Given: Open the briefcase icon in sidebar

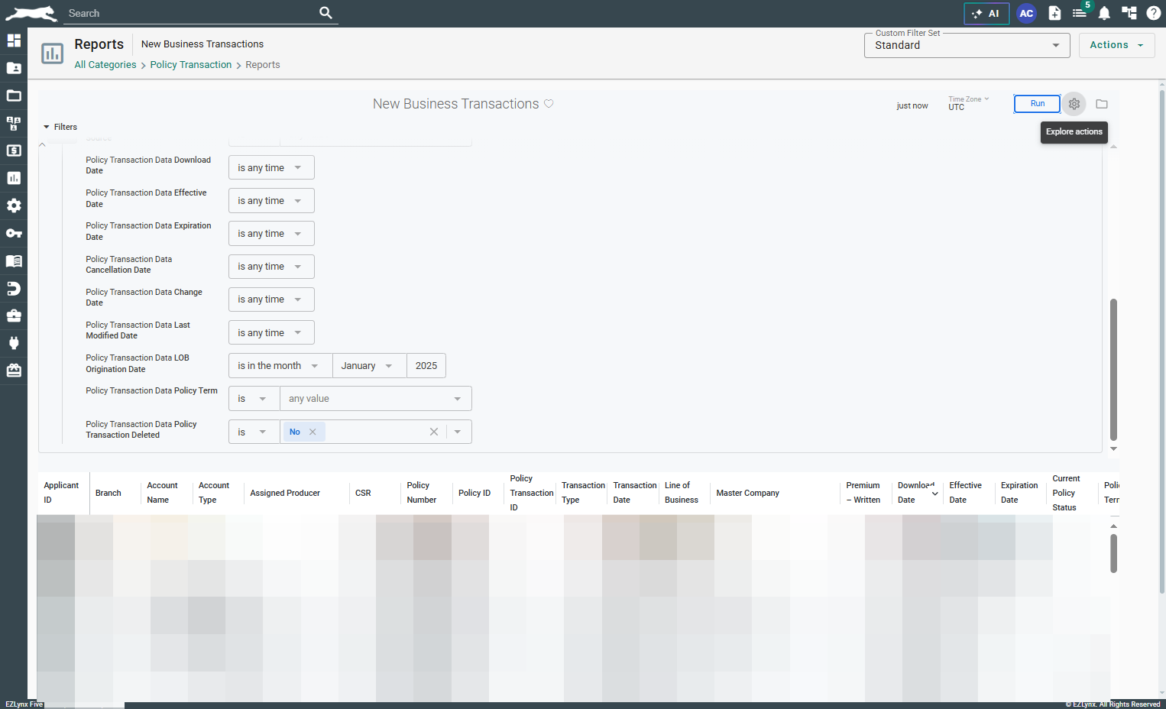Looking at the screenshot, I should (14, 316).
